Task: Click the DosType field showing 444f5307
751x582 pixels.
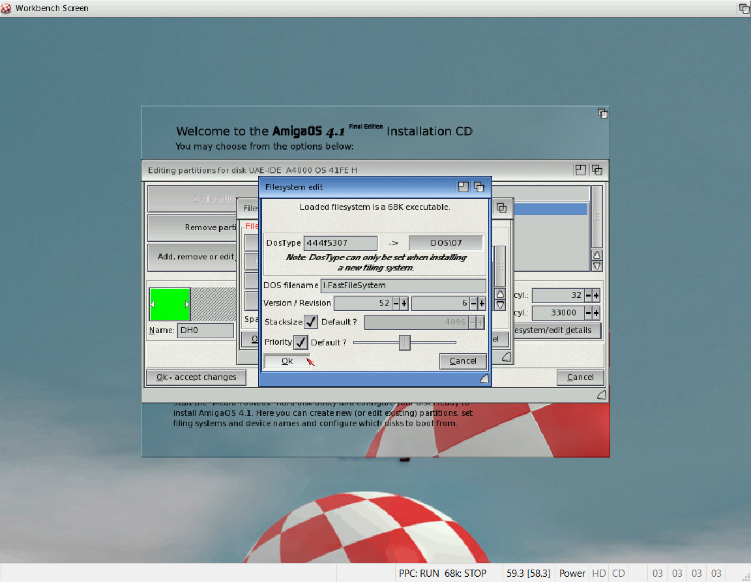Action: coord(340,243)
